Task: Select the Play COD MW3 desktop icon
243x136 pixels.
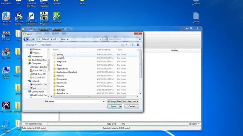Action: tap(44, 18)
